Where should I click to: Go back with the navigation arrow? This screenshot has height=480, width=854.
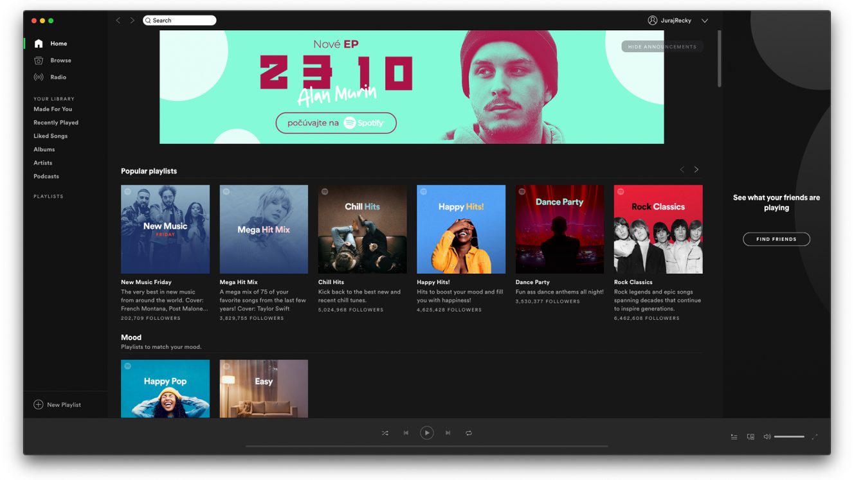tap(118, 21)
